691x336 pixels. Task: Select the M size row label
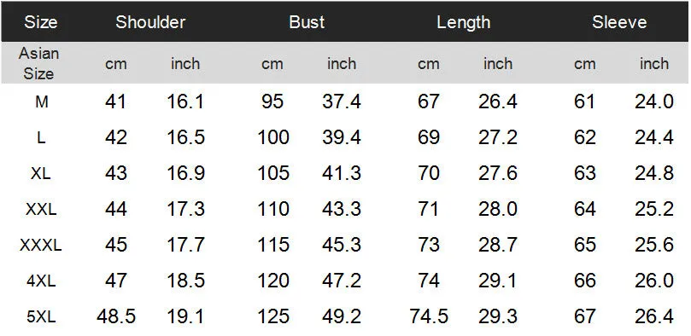point(41,102)
